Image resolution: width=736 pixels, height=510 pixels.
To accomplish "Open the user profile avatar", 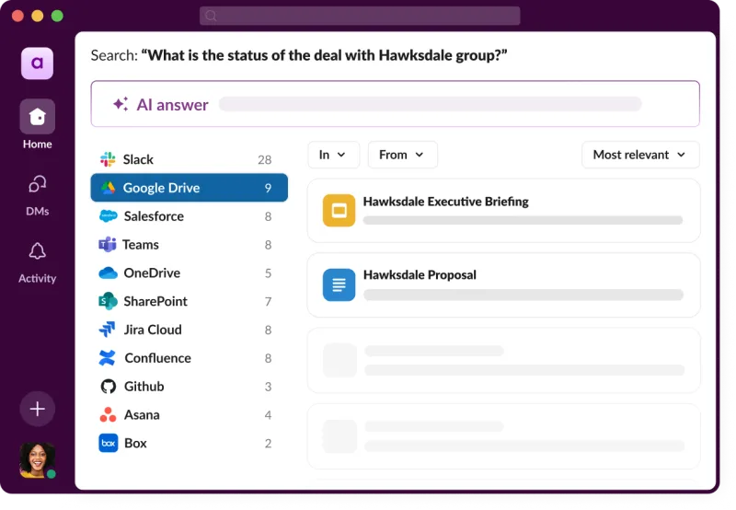I will coord(37,460).
